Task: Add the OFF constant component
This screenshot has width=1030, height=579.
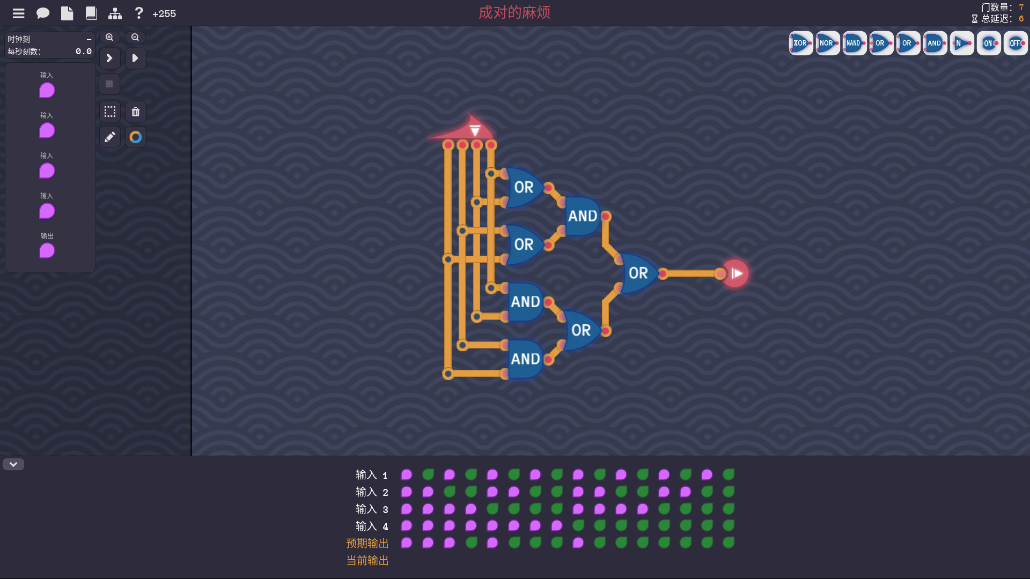Action: coord(1015,43)
